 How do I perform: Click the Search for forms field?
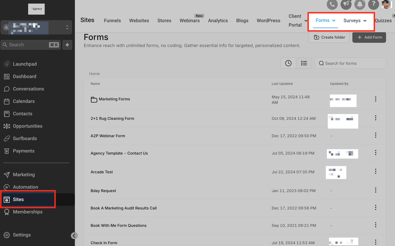pos(350,63)
